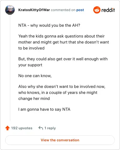Click the "commented on" gray text
The width and height of the screenshot is (120, 150).
[63, 10]
